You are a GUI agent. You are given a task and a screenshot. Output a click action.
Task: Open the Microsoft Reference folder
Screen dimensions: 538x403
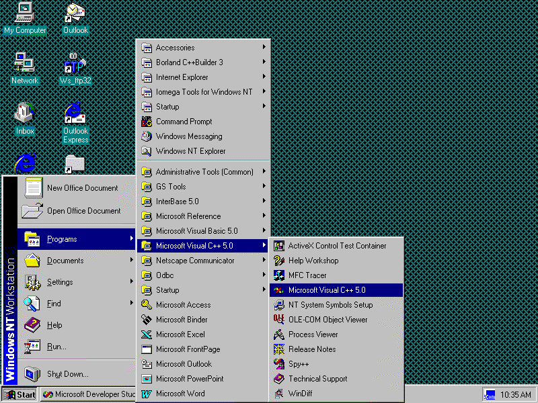(202, 216)
